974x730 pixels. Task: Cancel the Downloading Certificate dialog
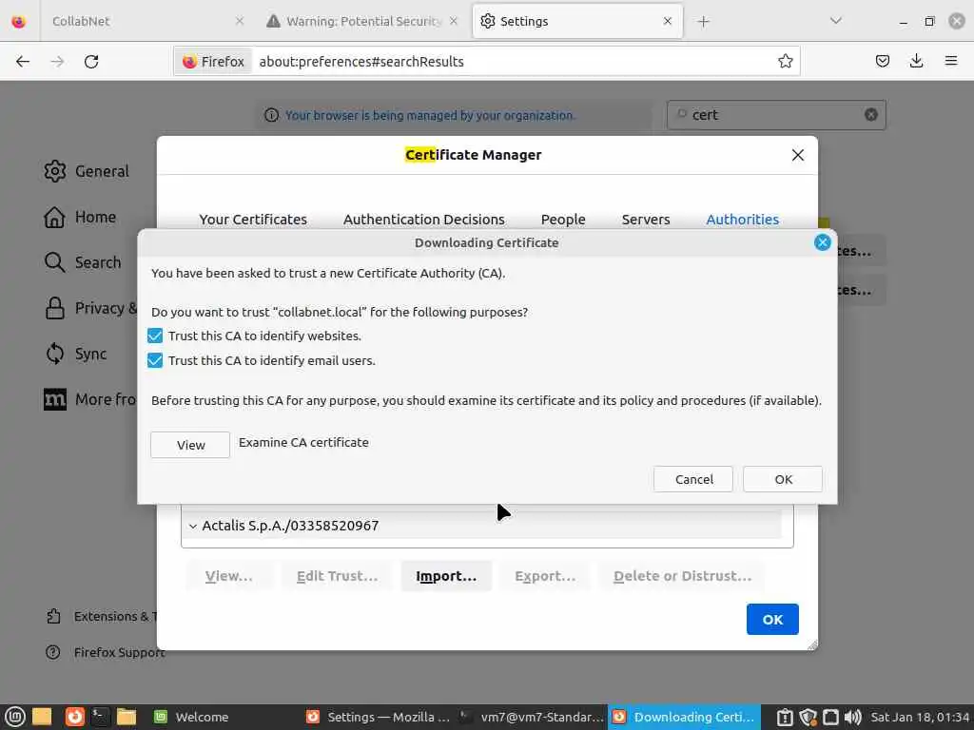click(x=693, y=479)
